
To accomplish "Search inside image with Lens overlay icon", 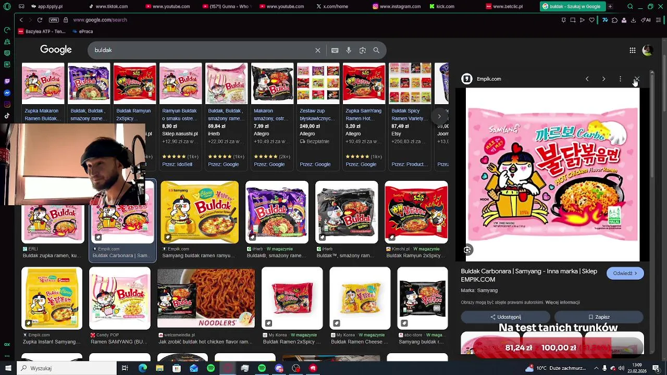I will [467, 250].
